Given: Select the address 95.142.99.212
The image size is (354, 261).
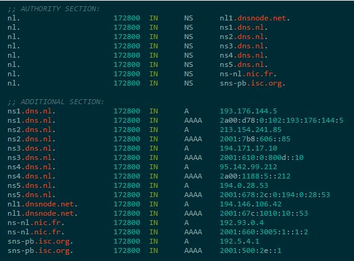Looking at the screenshot, I should 248,167.
